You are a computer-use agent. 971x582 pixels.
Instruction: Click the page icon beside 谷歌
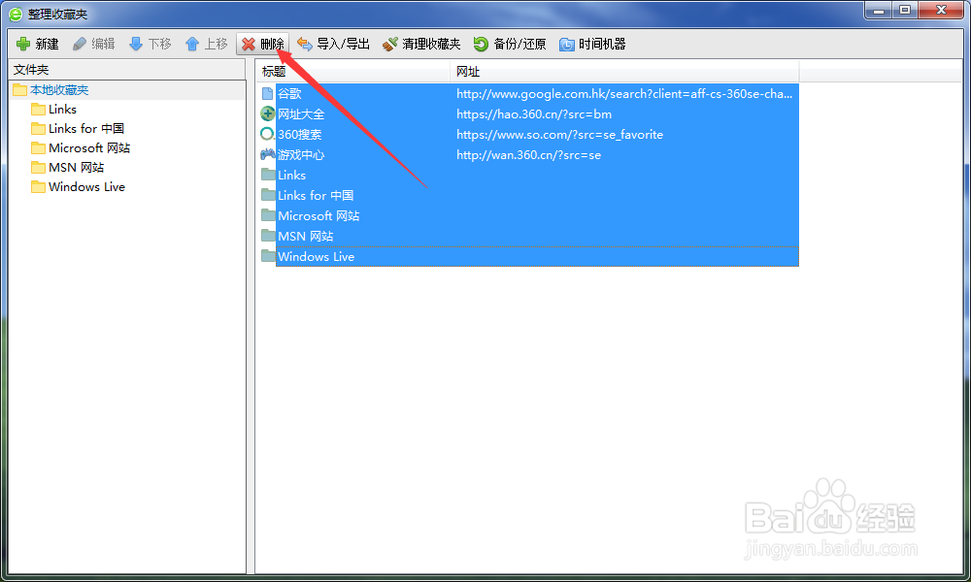[268, 93]
